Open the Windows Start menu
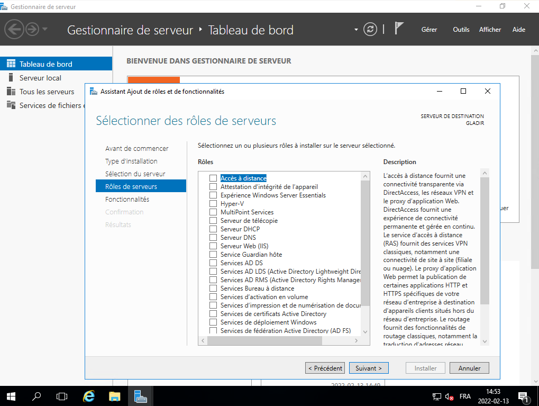Viewport: 539px width, 406px height. point(11,396)
